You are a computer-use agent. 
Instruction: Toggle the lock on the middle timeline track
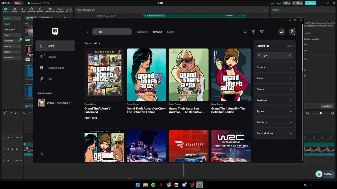point(8,149)
